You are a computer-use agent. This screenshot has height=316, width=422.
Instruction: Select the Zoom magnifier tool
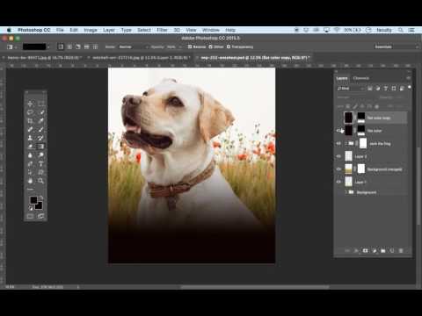point(41,181)
